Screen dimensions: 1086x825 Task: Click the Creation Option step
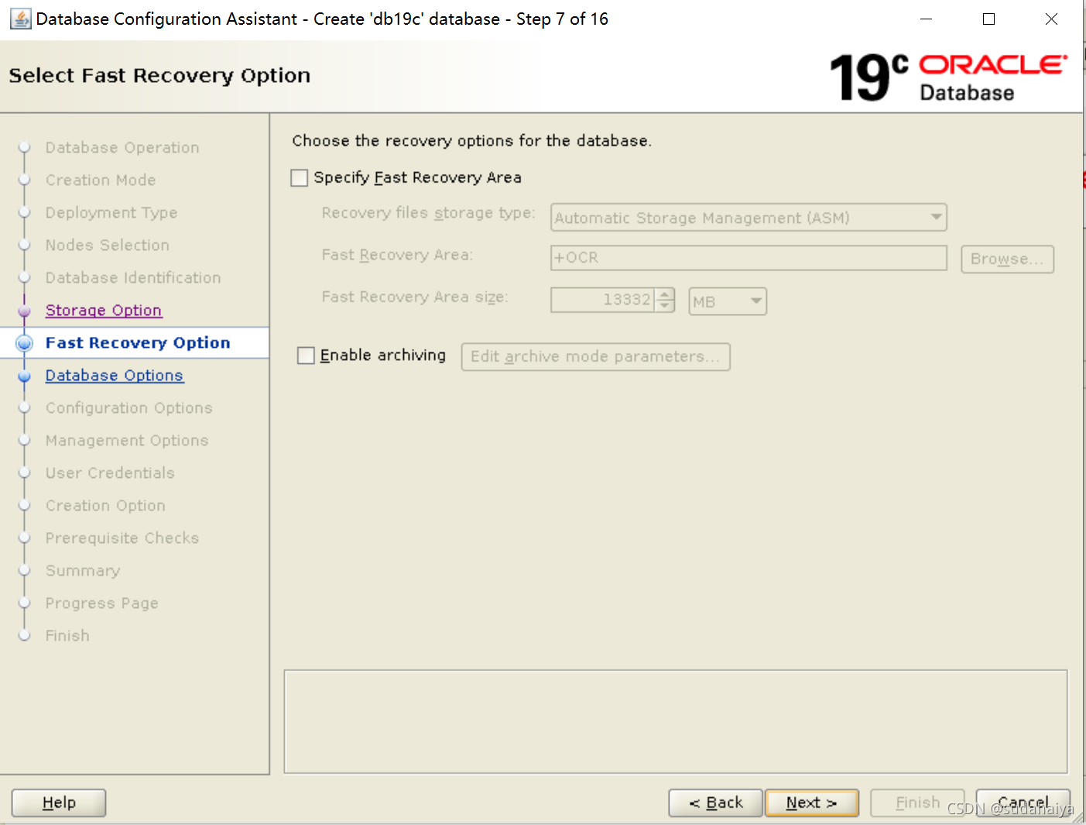105,505
